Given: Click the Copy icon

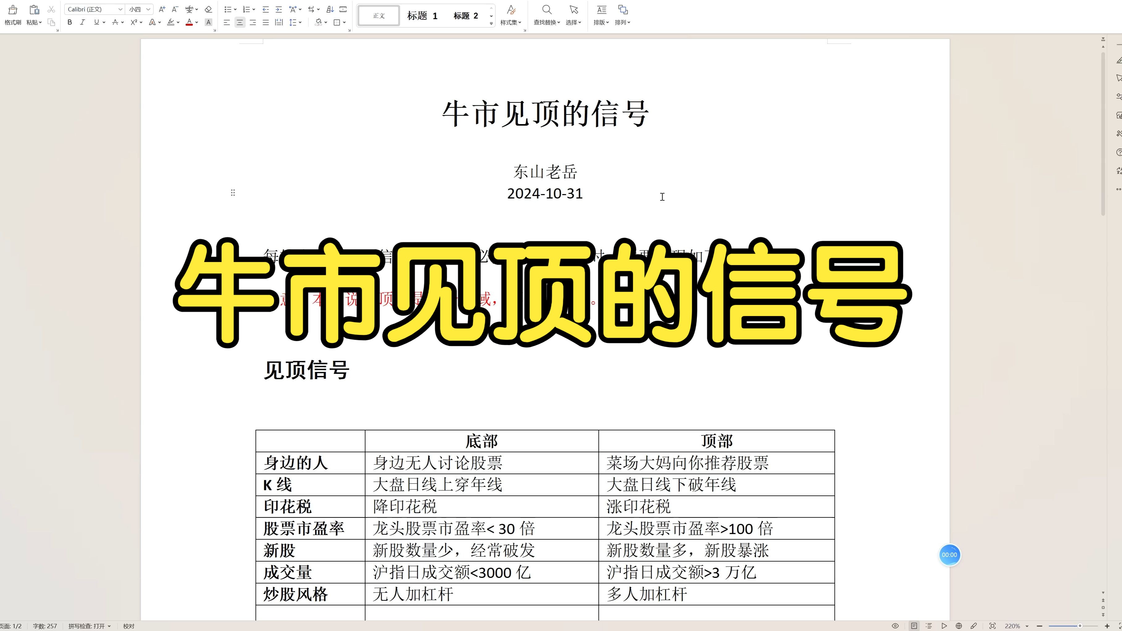Looking at the screenshot, I should (51, 22).
